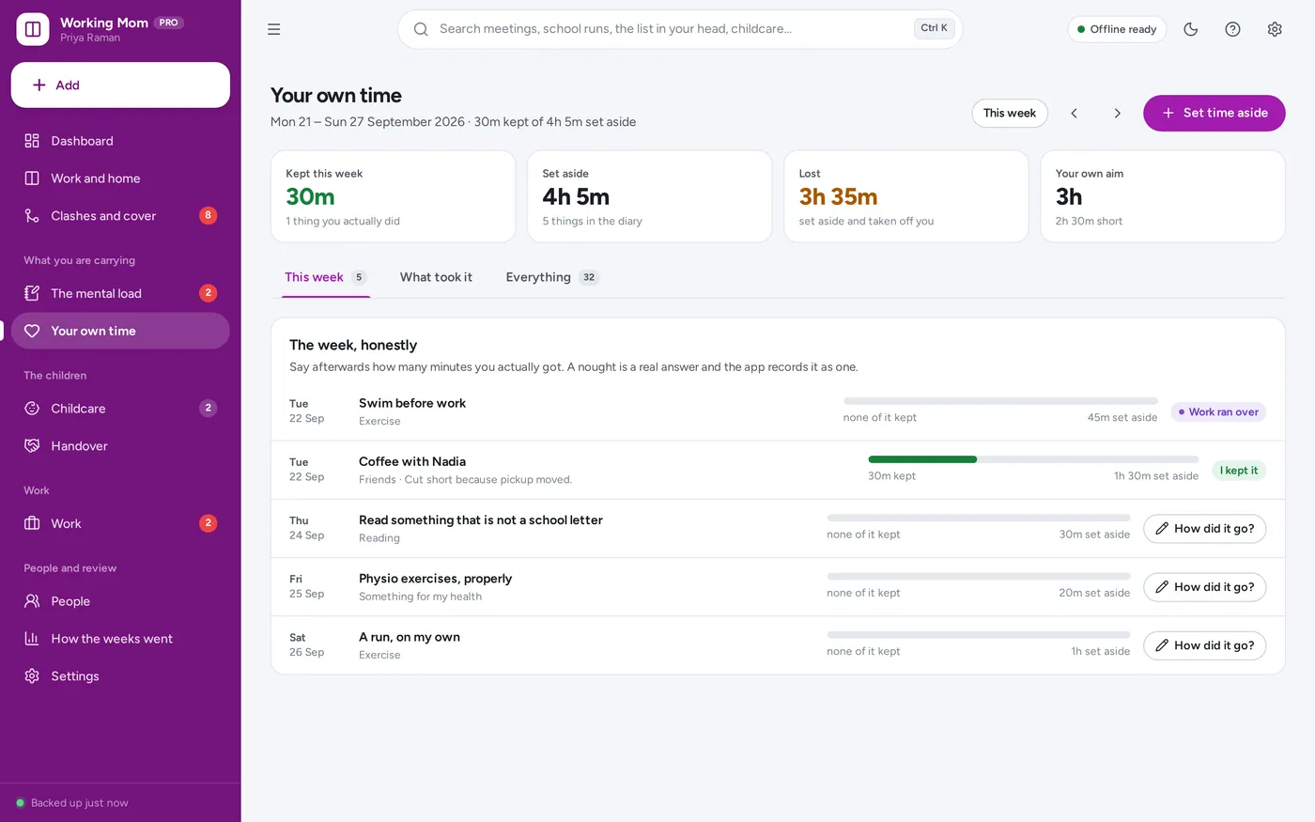Click progress bar for Coffee with Nadia
Viewport: 1315px width, 822px height.
(1033, 459)
